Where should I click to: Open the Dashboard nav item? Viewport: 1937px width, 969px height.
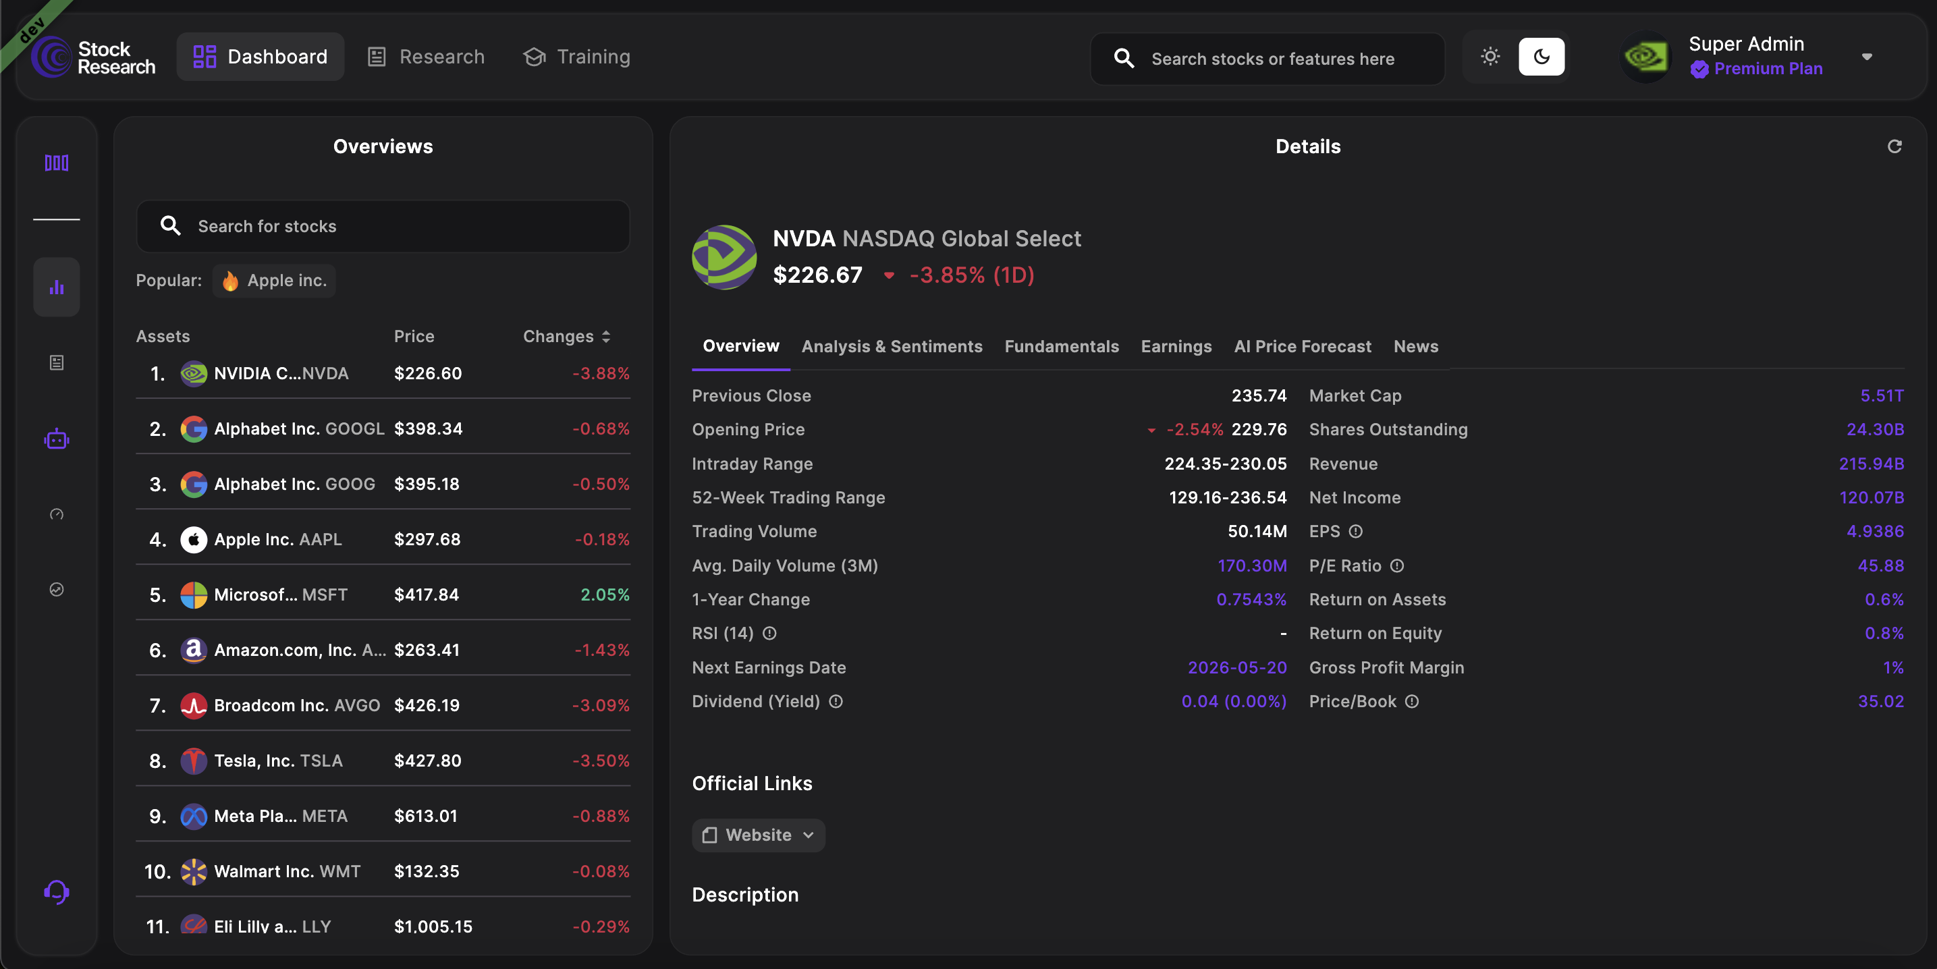coord(260,57)
